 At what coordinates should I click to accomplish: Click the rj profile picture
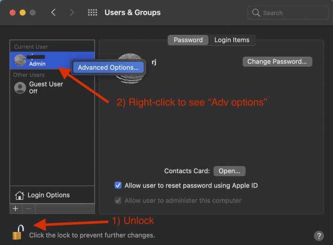tap(130, 68)
